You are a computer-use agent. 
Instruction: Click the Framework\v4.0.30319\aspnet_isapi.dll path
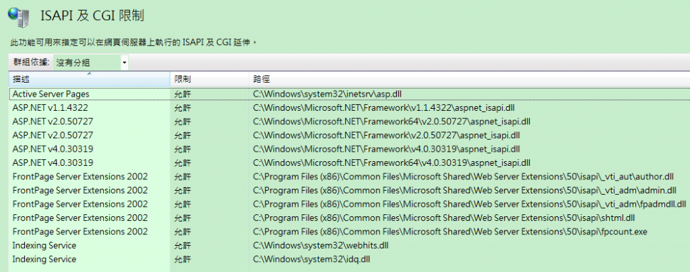point(387,148)
